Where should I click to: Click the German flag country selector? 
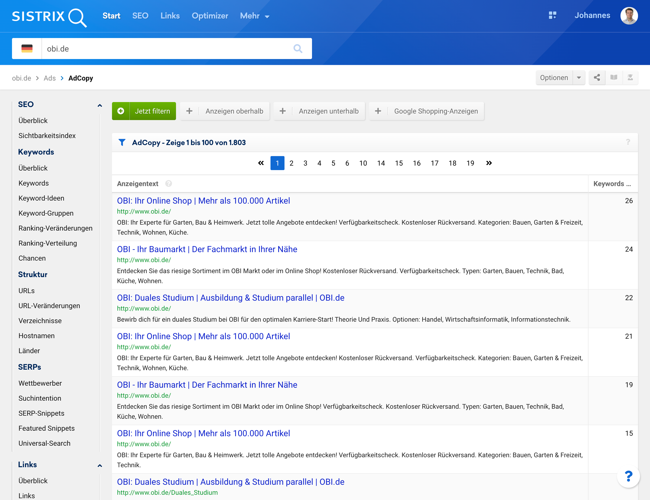pos(27,49)
